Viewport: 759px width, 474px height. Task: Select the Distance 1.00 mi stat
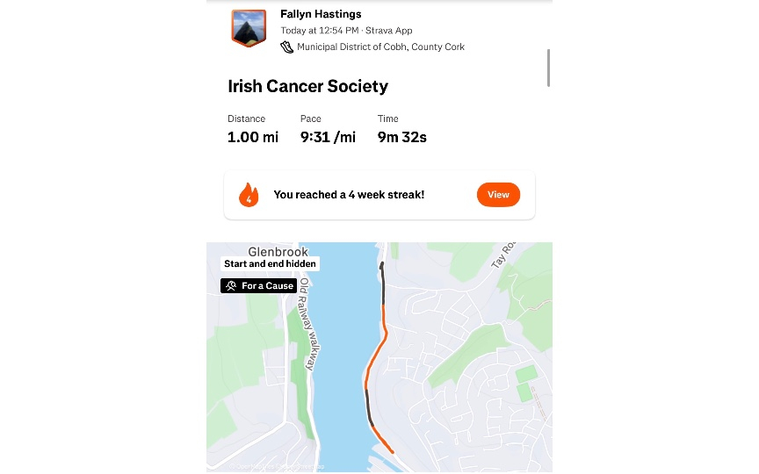point(253,129)
